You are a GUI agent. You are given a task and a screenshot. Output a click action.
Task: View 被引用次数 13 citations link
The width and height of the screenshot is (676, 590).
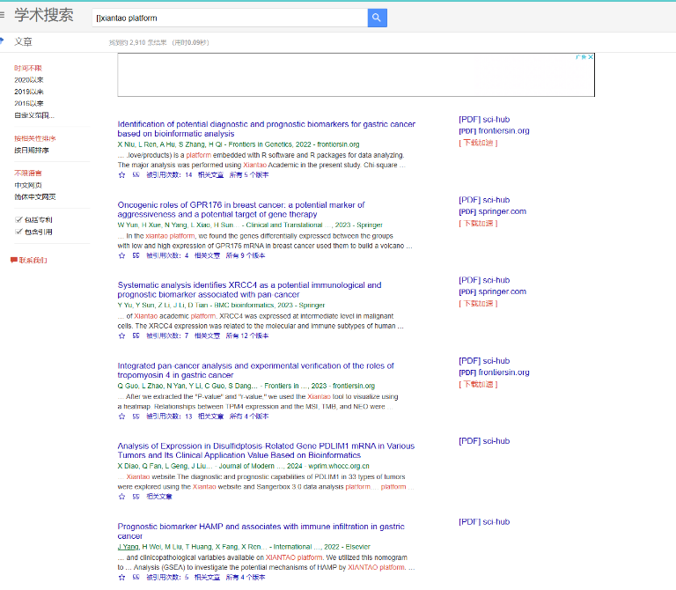click(169, 417)
